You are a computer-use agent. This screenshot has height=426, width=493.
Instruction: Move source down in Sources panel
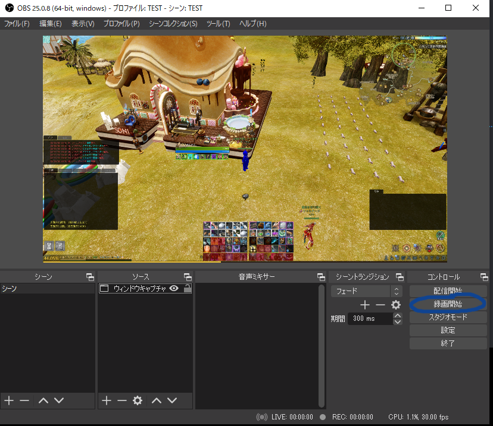(x=172, y=400)
